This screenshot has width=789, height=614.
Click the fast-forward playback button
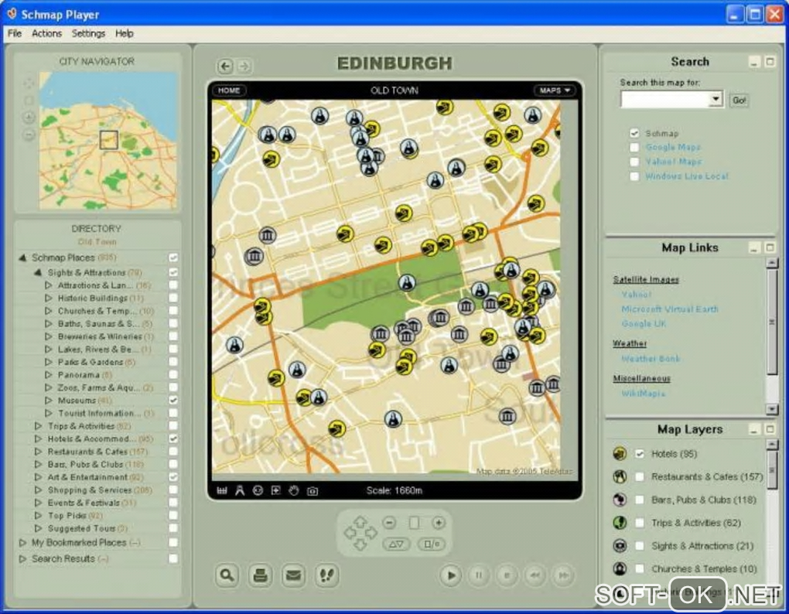pos(563,575)
